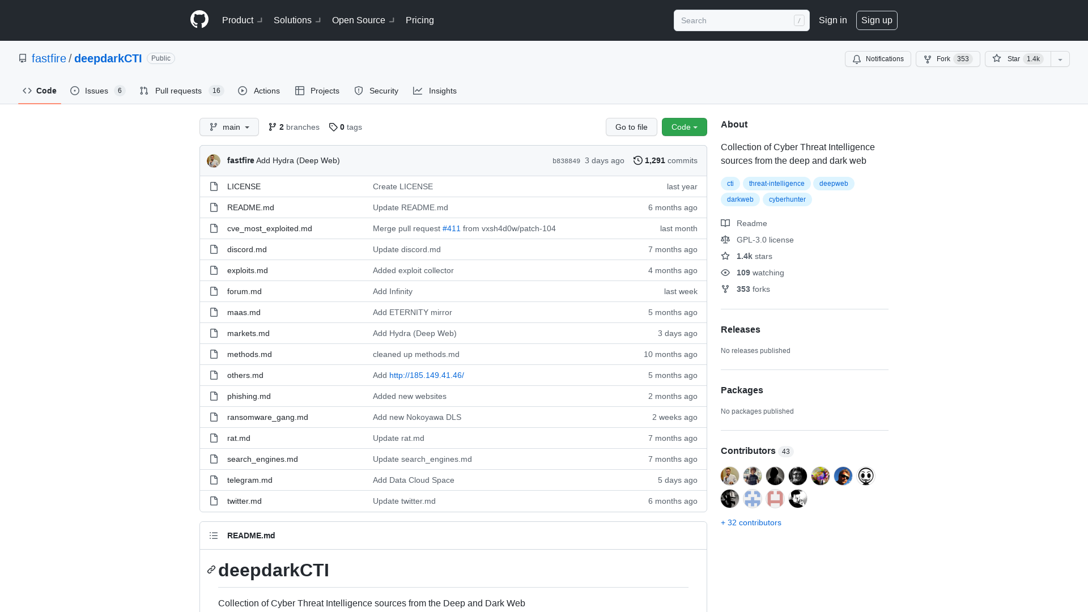Click the + 32 contributors link
Screen dimensions: 1088x612
[x=751, y=522]
